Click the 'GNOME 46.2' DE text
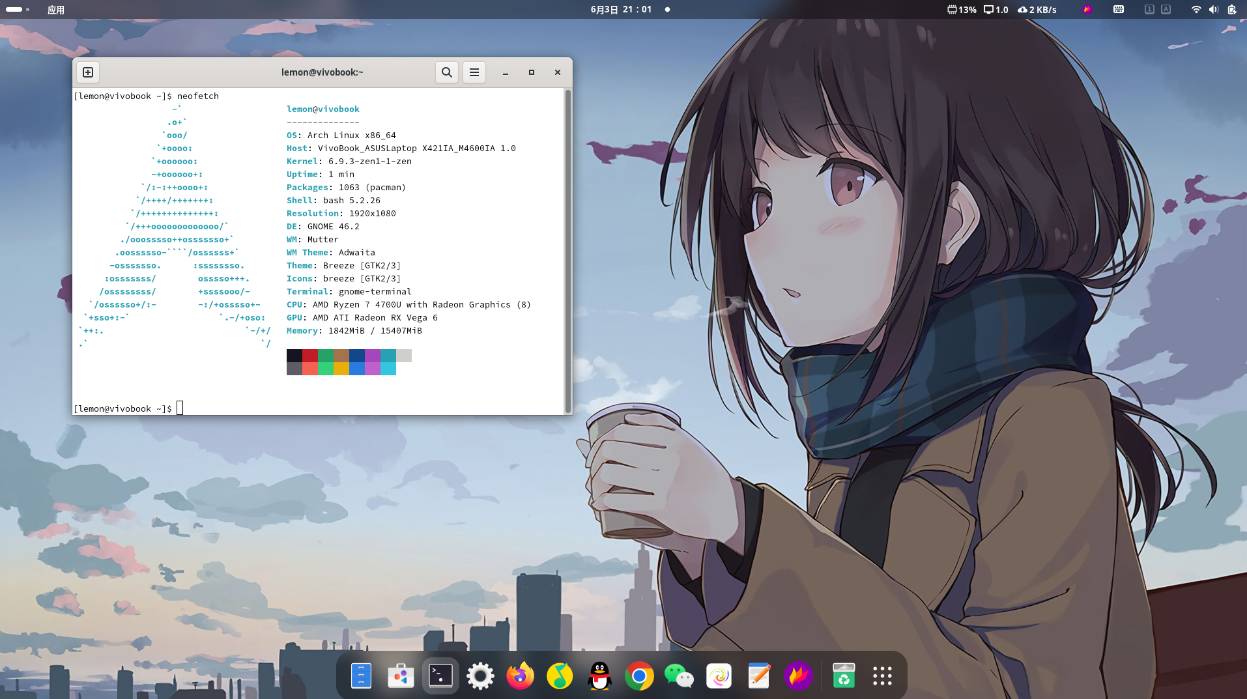The image size is (1247, 699). [x=334, y=226]
